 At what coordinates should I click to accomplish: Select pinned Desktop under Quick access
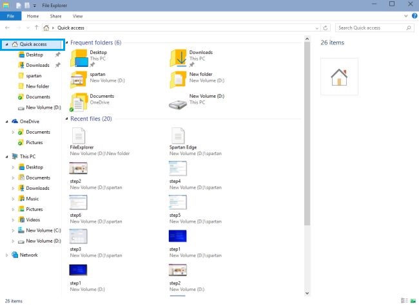point(34,55)
